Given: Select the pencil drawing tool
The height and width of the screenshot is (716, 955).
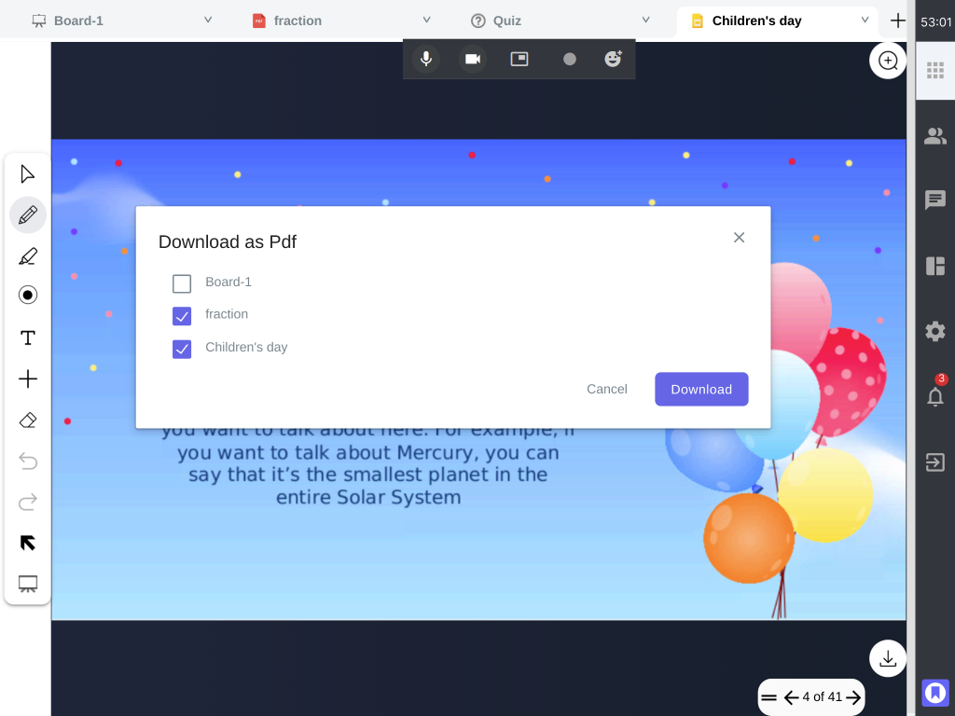Looking at the screenshot, I should tap(28, 215).
